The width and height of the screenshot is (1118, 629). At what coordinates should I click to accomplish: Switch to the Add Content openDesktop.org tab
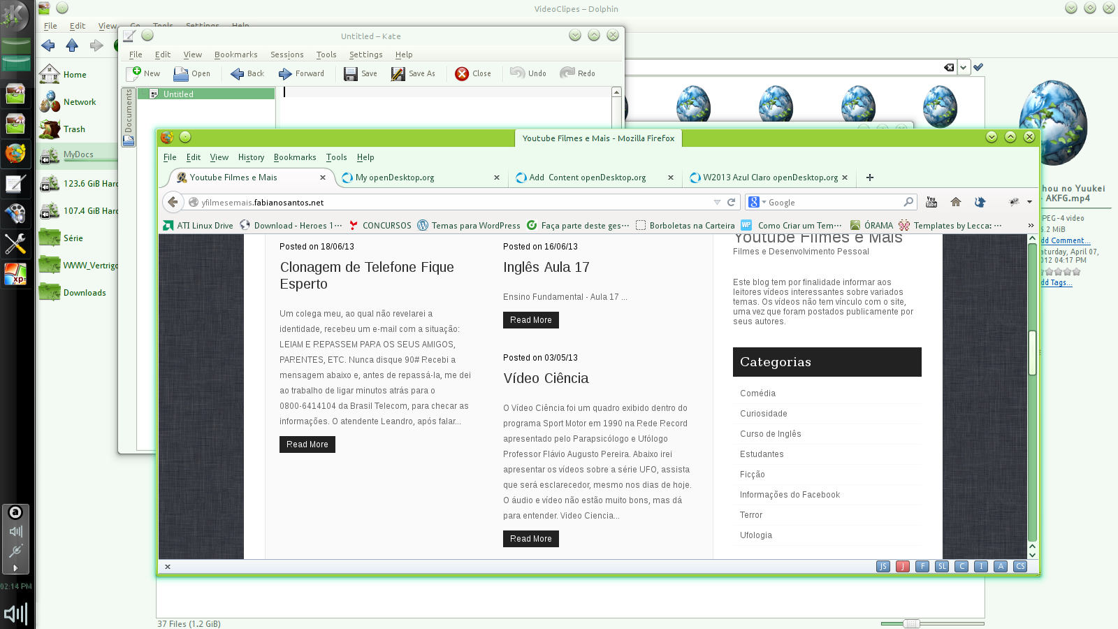click(x=595, y=178)
